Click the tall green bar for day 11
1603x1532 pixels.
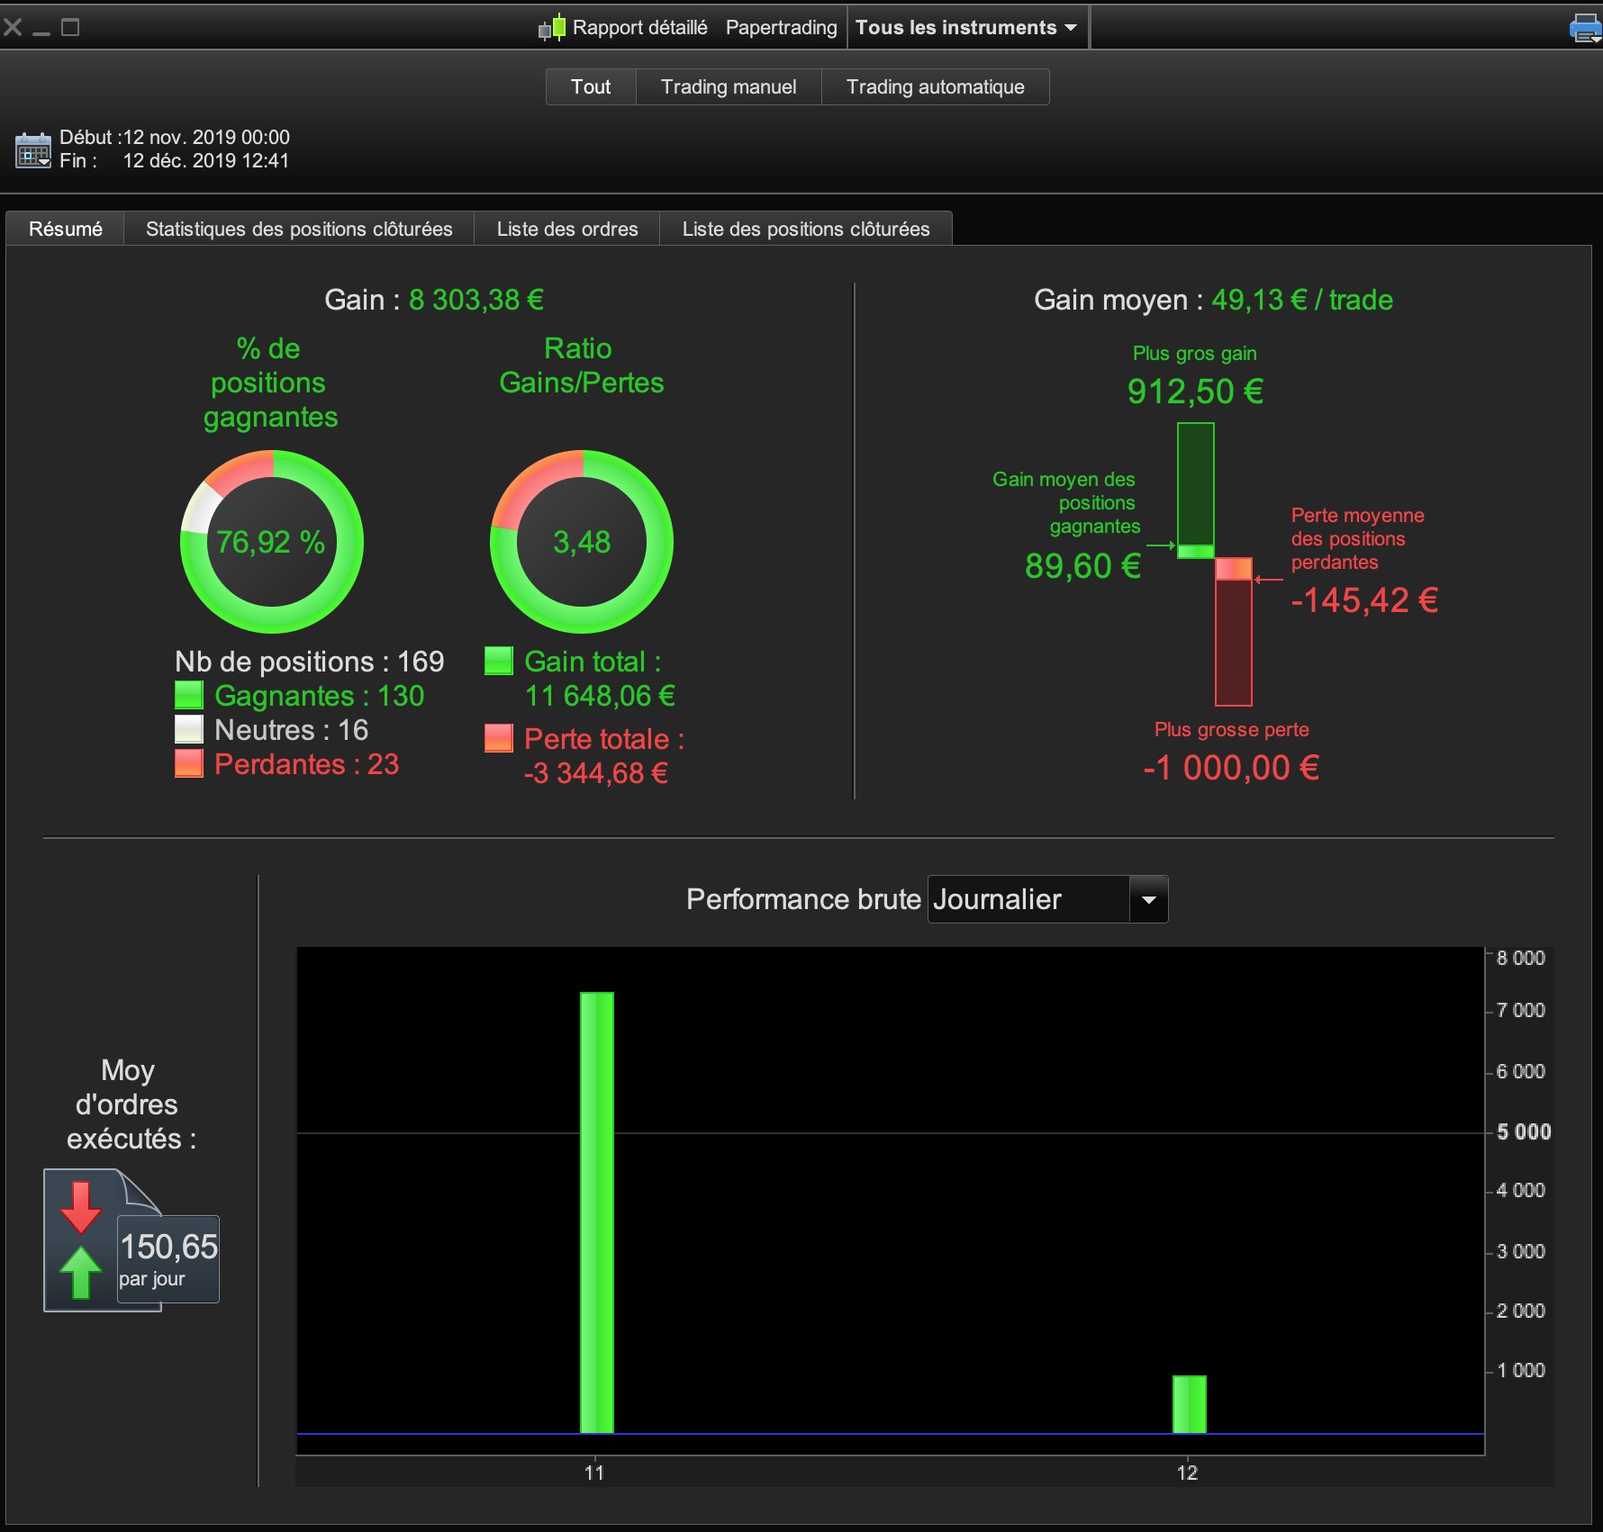[x=596, y=1212]
